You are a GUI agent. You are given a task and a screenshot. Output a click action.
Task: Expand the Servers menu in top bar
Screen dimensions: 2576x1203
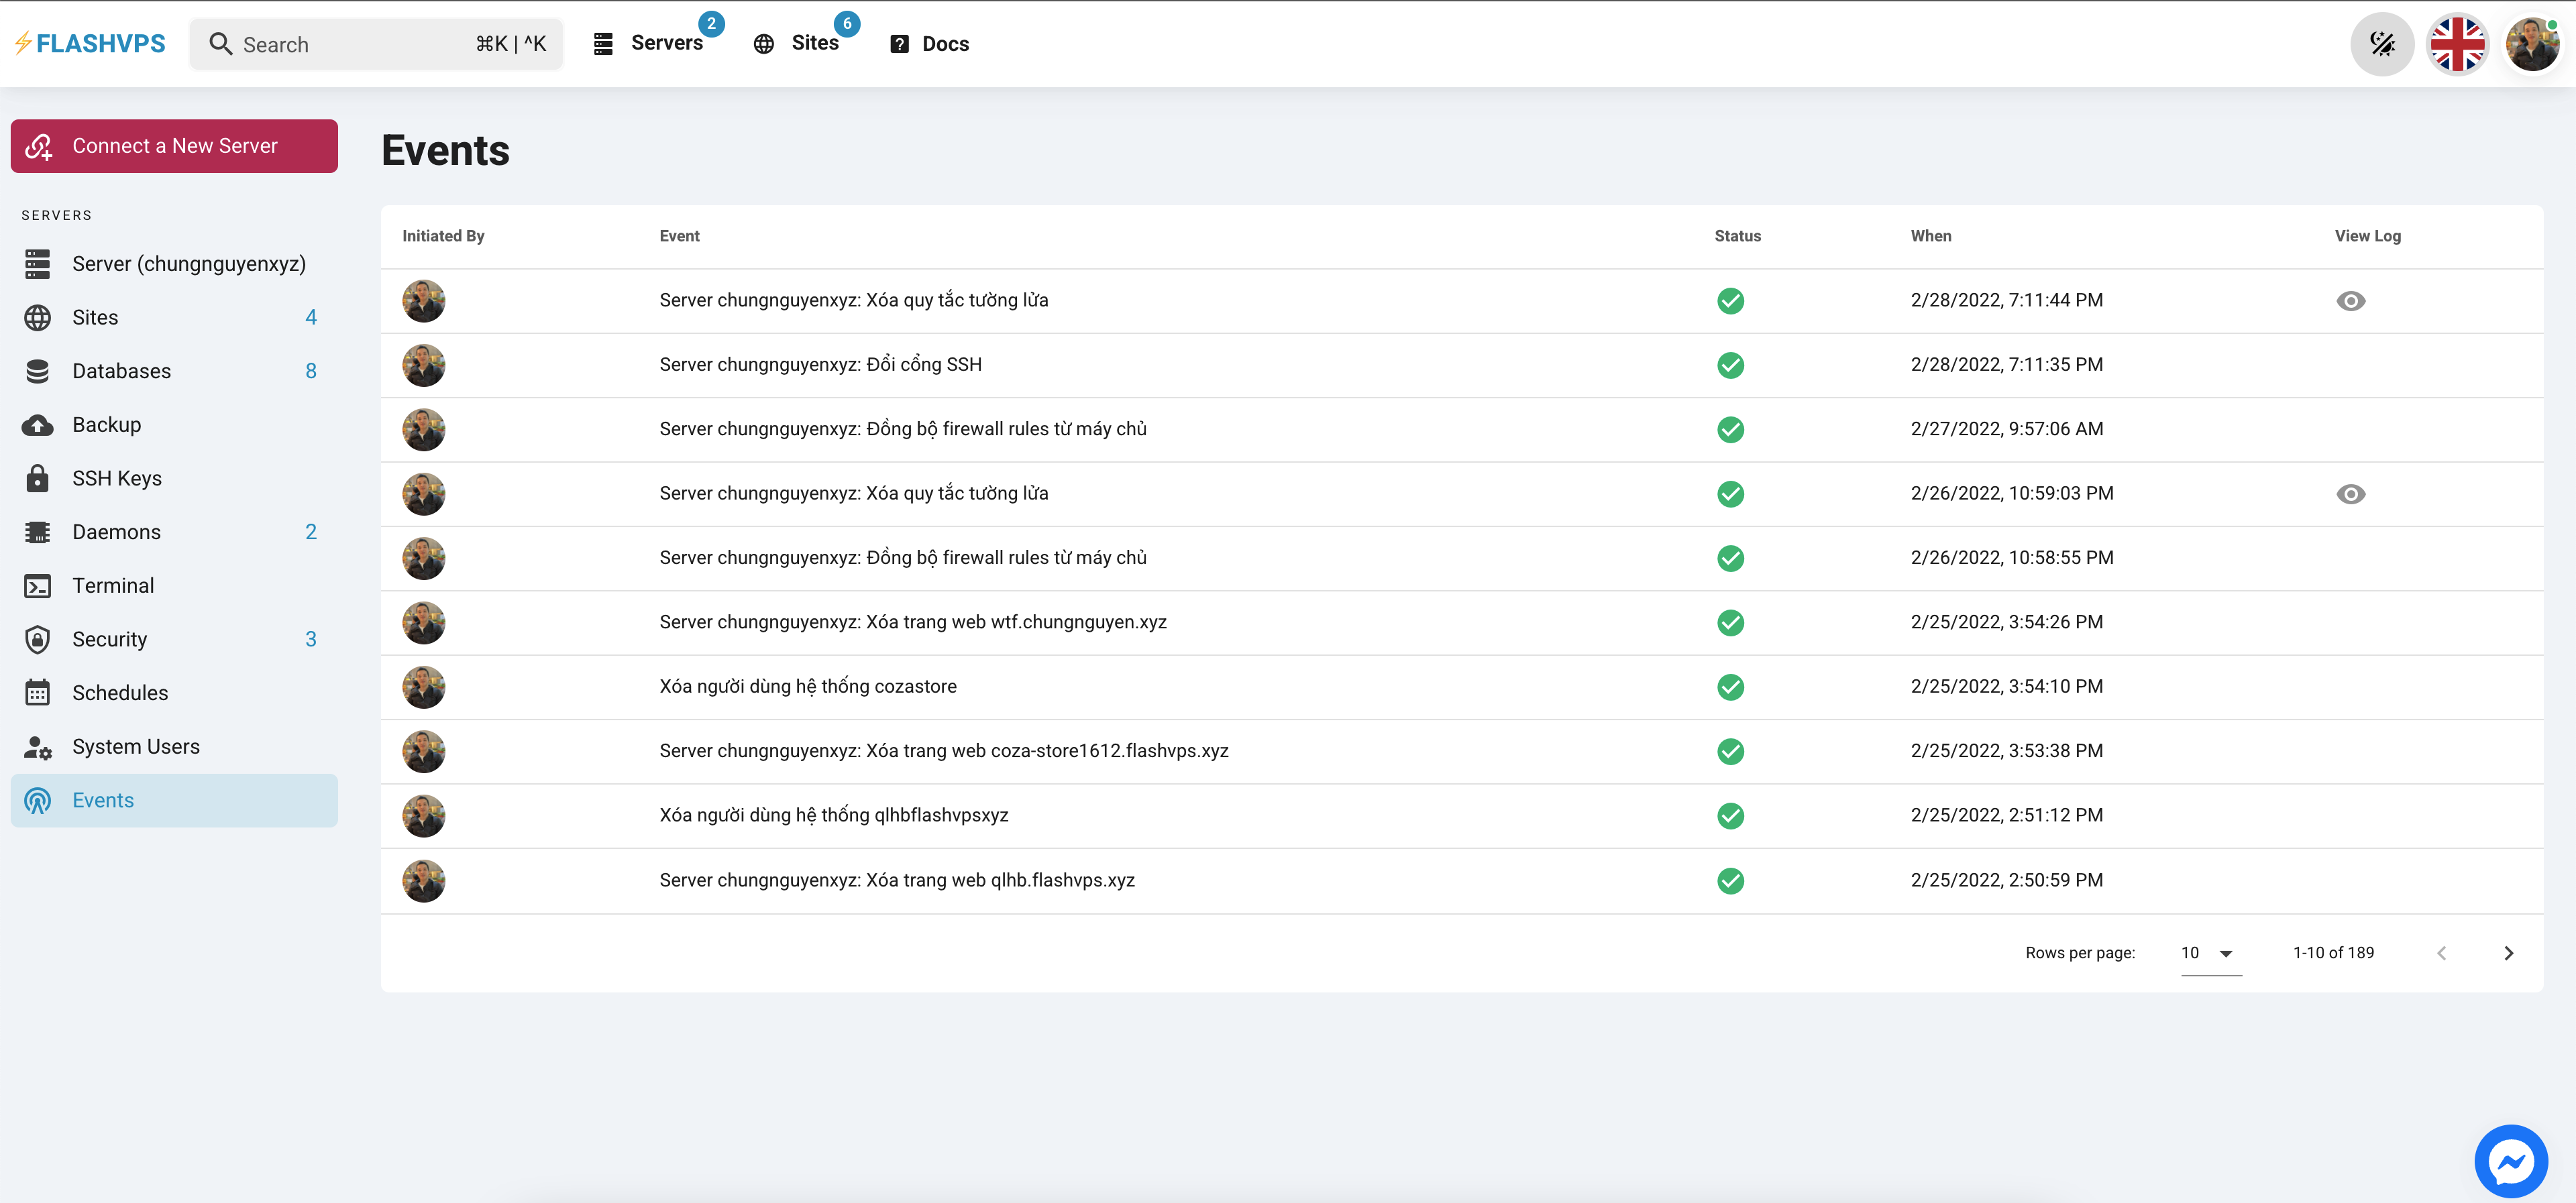coord(666,43)
